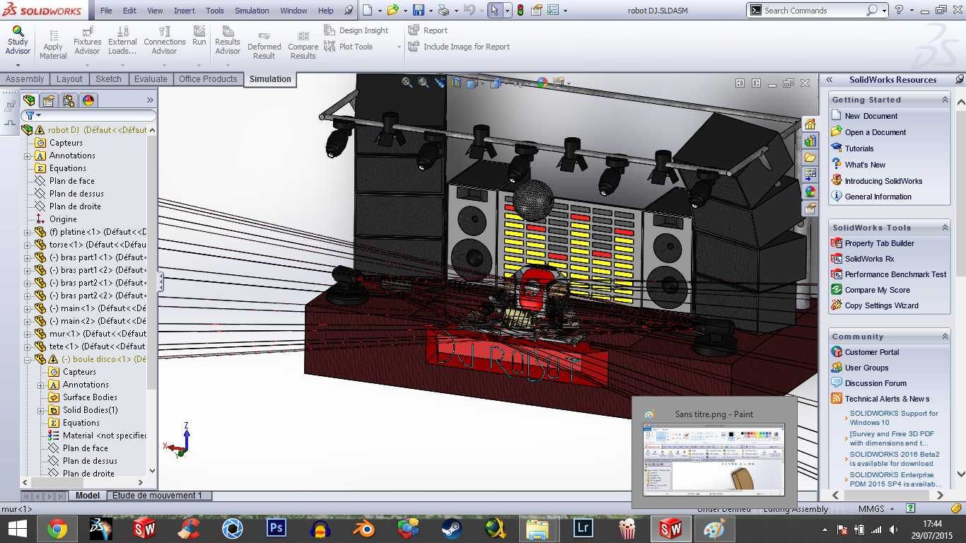Click the Zoom to Area icon
Image resolution: width=966 pixels, height=543 pixels.
pos(424,83)
